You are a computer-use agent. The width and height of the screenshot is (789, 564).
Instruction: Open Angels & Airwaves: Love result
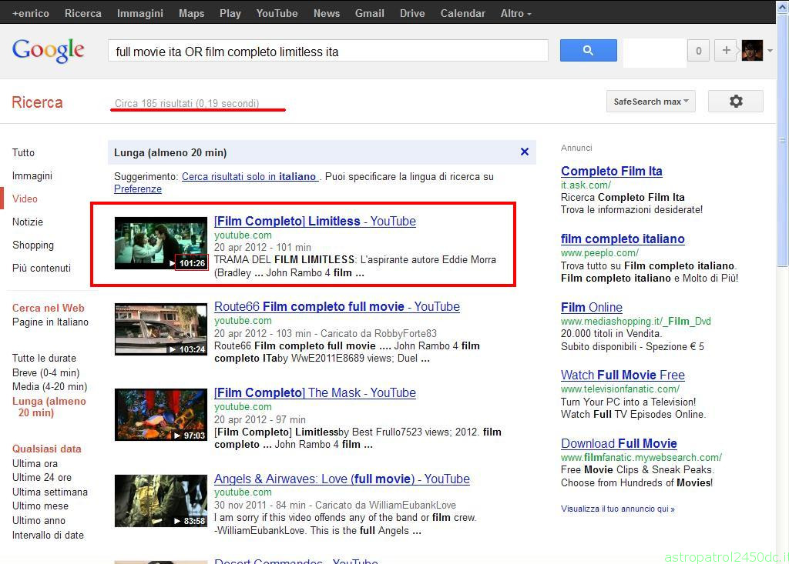pyautogui.click(x=341, y=479)
